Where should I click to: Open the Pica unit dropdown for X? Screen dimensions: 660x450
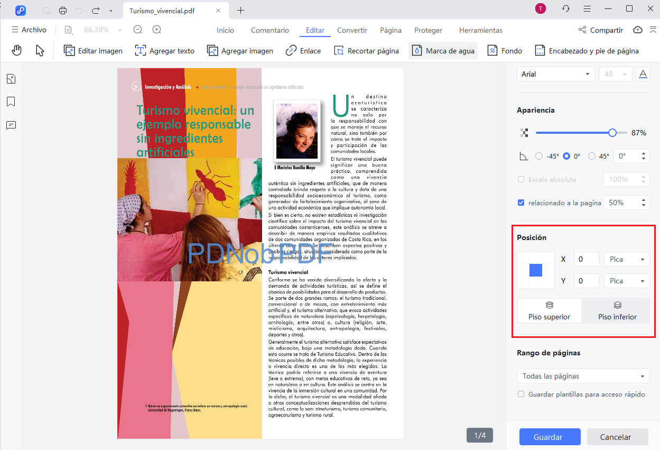point(627,259)
